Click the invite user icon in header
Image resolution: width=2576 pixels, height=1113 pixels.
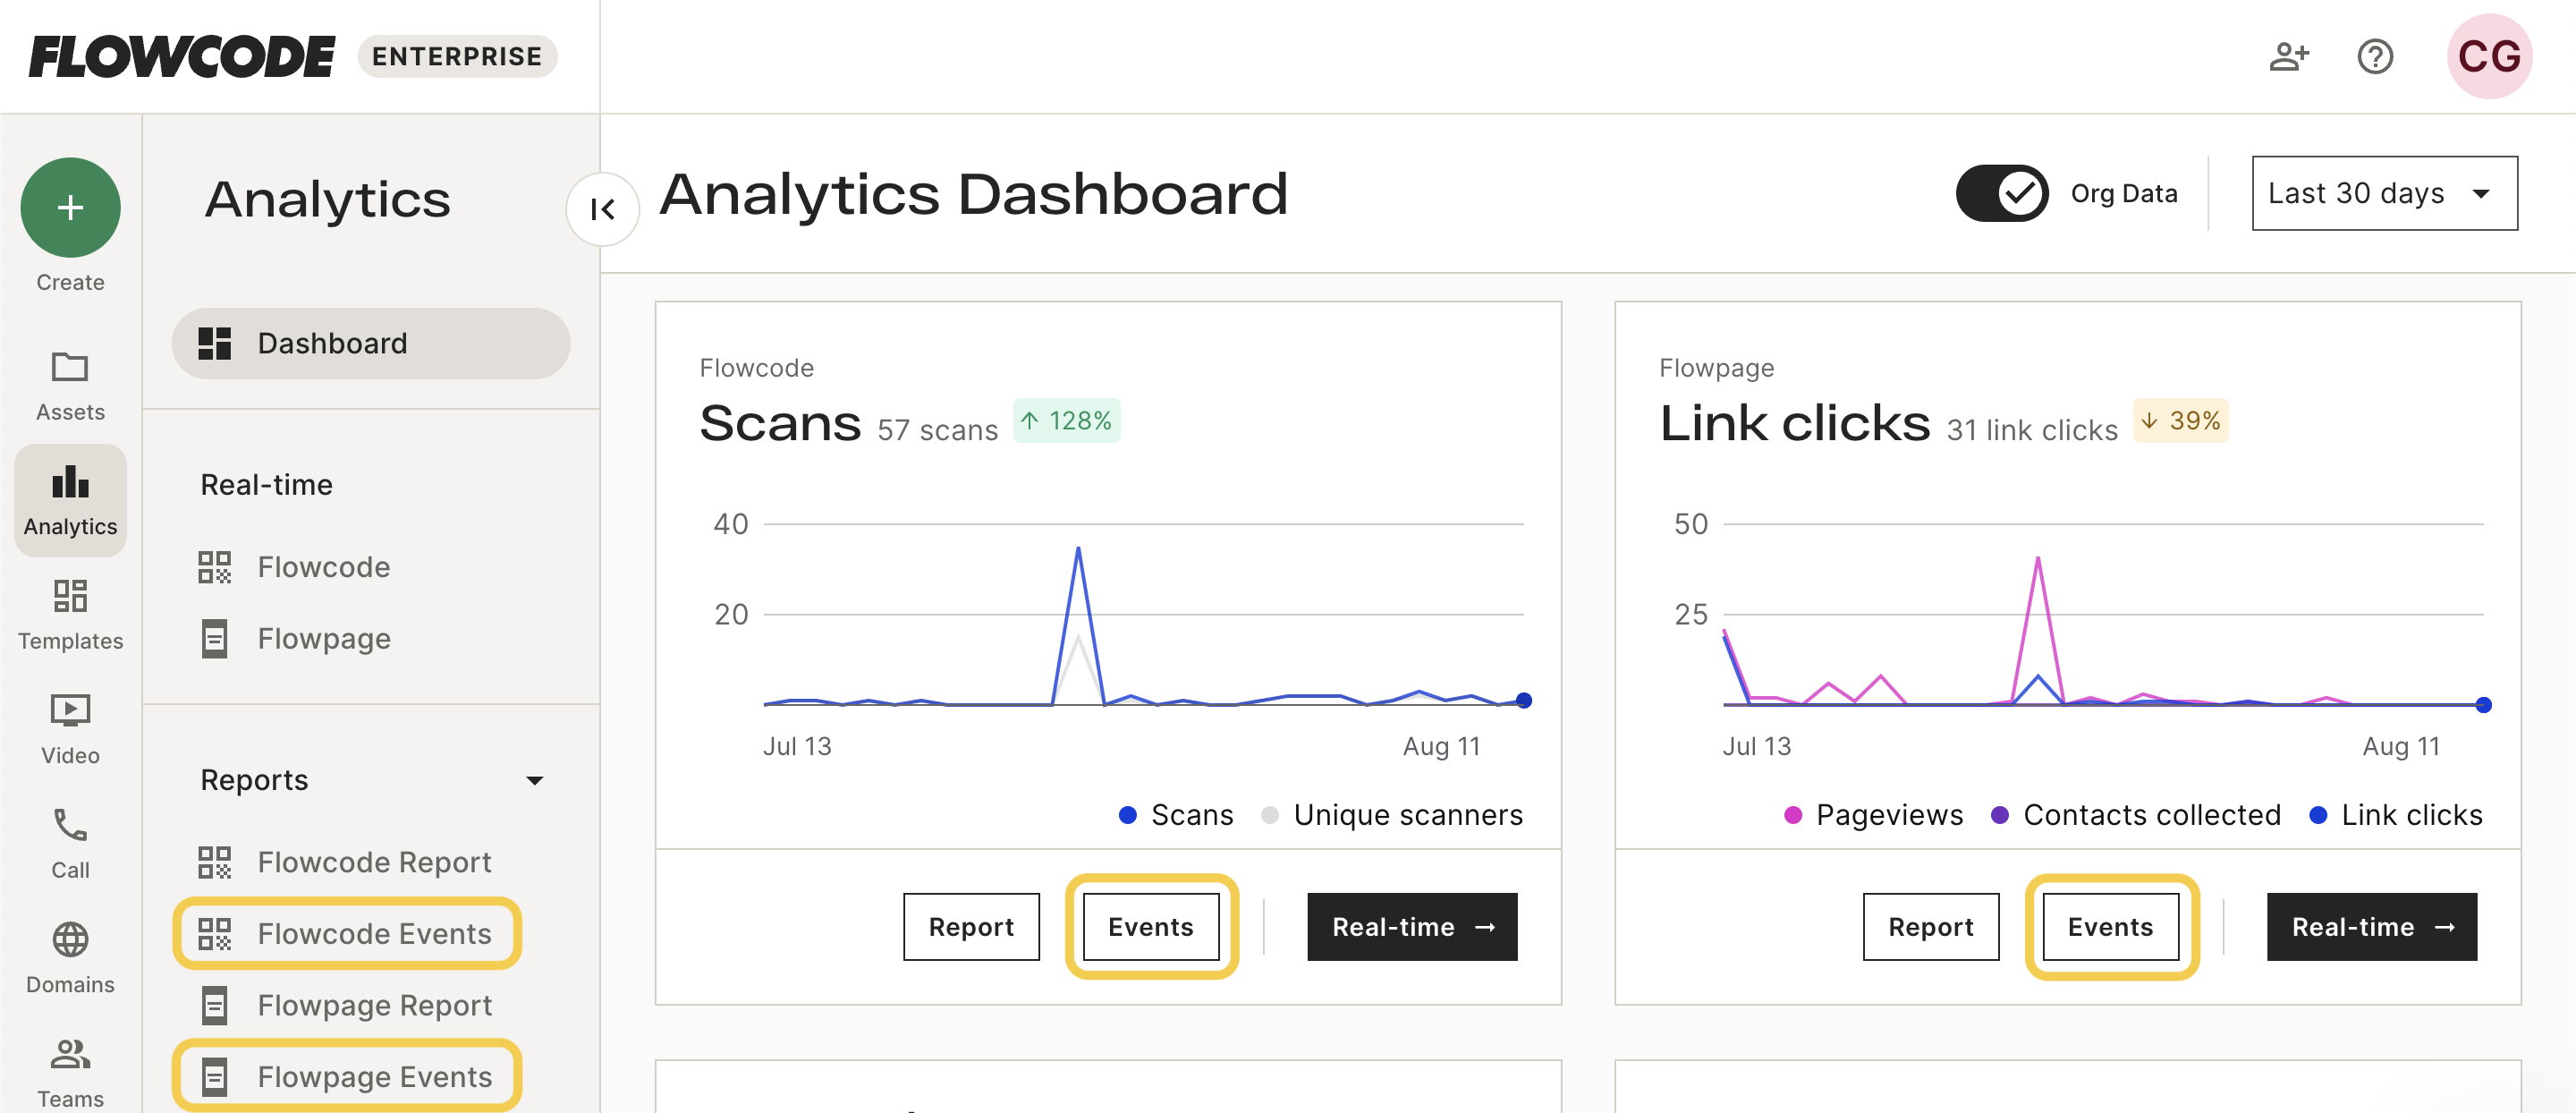pos(2288,56)
